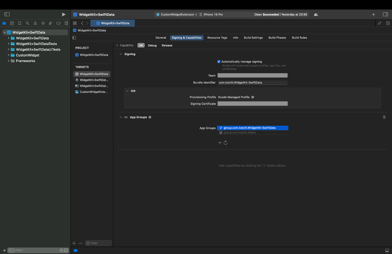Switch to the General tab
Screen dimensions: 392x254
161,38
